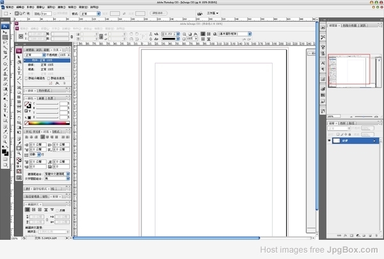Open the Character panel icon in dock
The height and width of the screenshot is (259, 384).
coord(323,63)
